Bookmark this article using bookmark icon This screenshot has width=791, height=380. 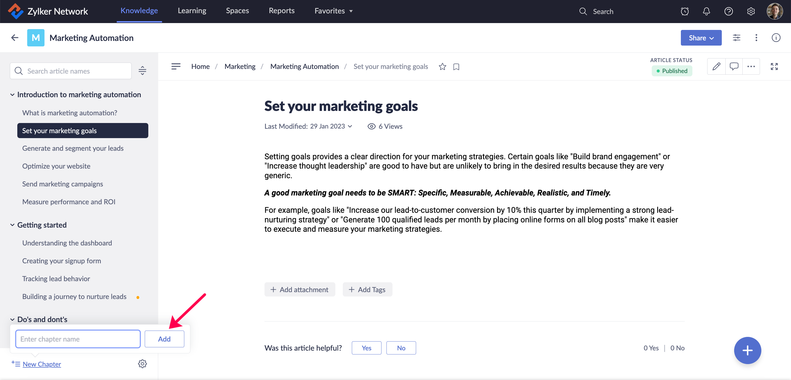point(456,67)
